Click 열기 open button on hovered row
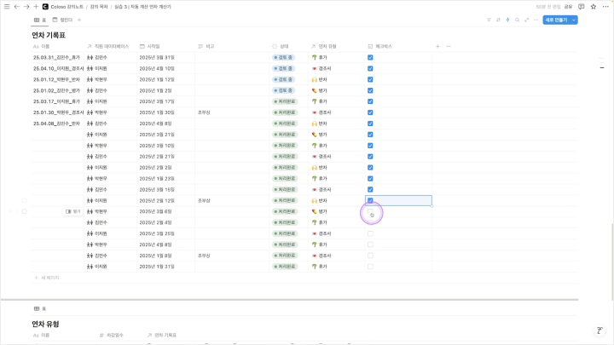The height and width of the screenshot is (345, 614). tap(72, 211)
